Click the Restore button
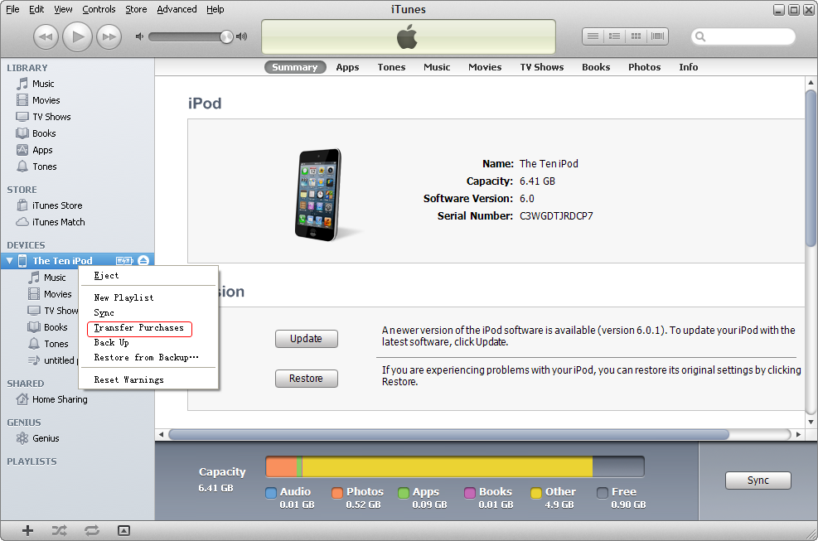The height and width of the screenshot is (541, 818). (x=306, y=379)
